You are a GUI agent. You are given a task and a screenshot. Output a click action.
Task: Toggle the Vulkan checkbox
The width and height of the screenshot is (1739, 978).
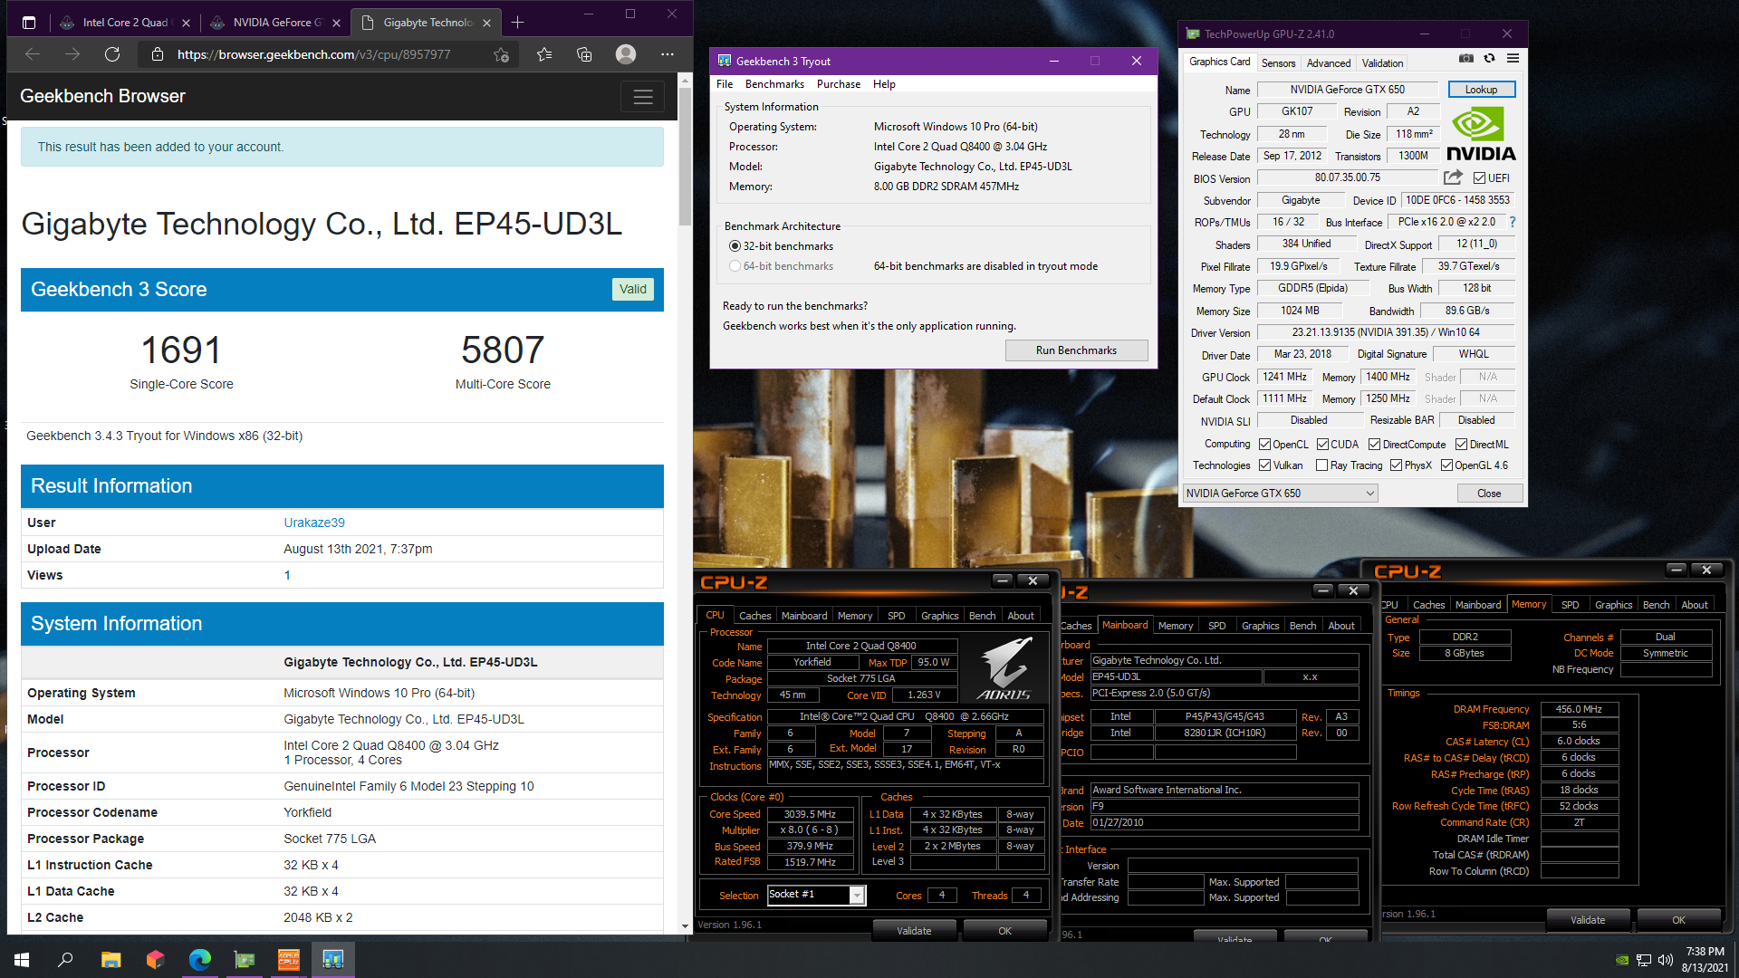1264,465
